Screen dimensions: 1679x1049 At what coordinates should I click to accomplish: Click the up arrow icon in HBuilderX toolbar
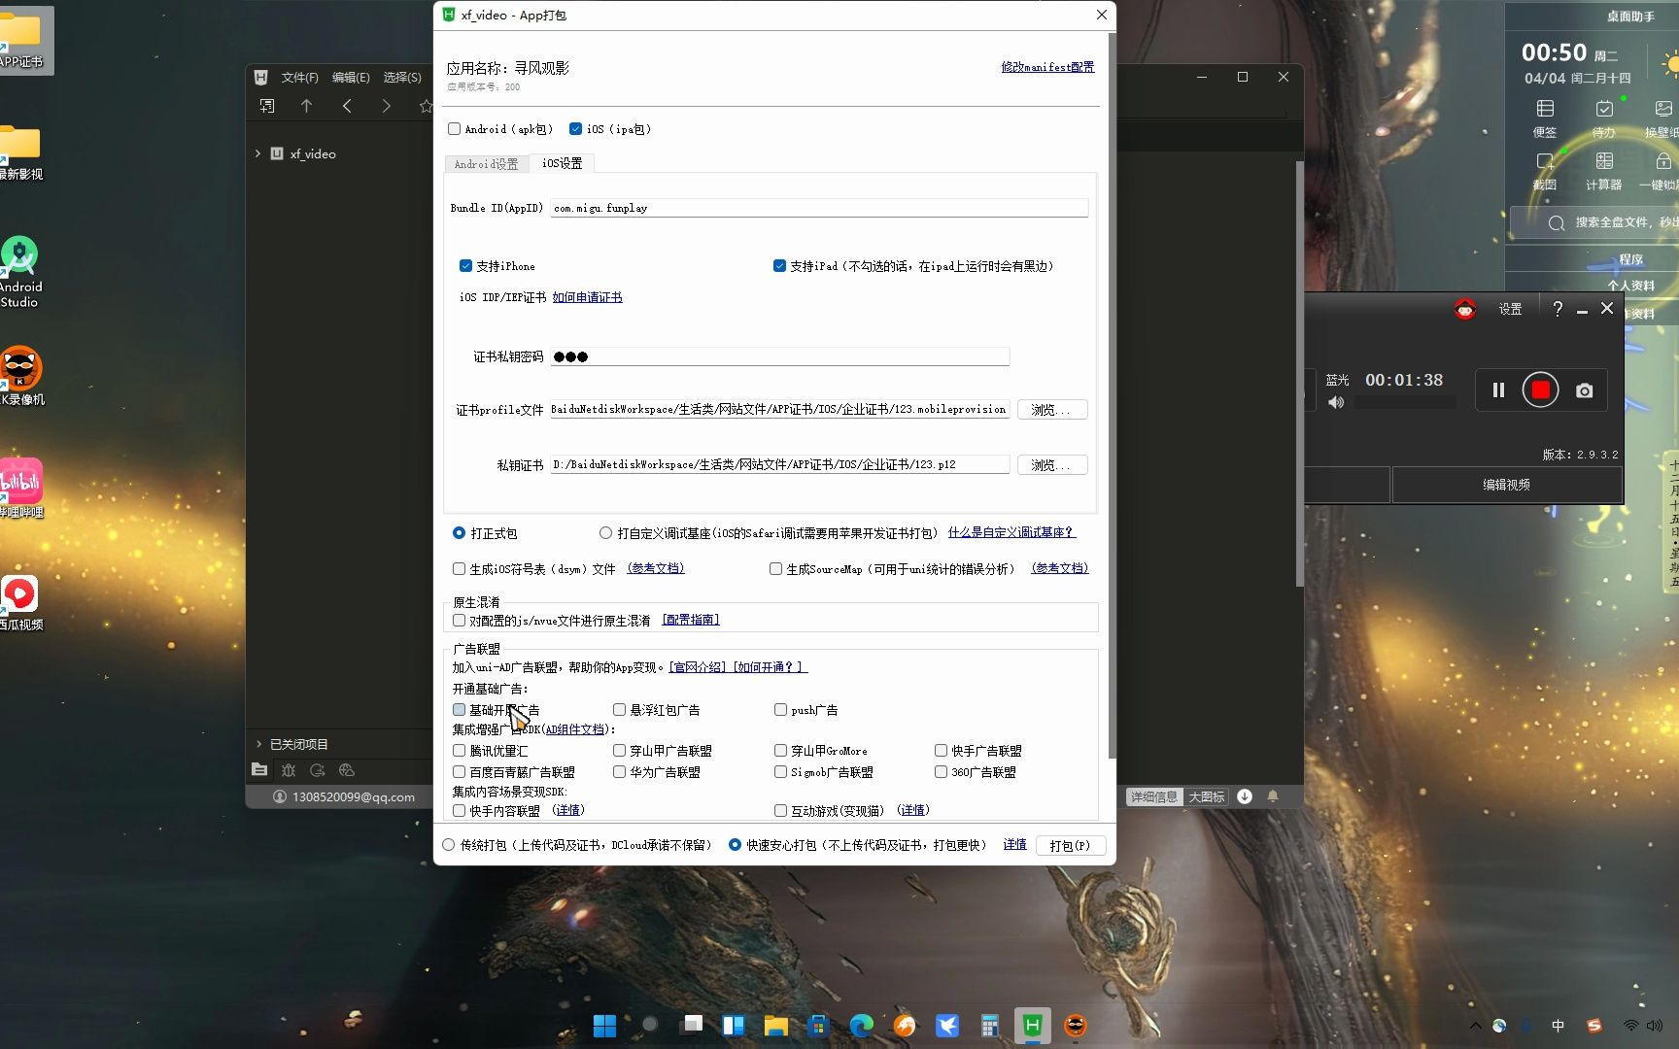point(306,106)
